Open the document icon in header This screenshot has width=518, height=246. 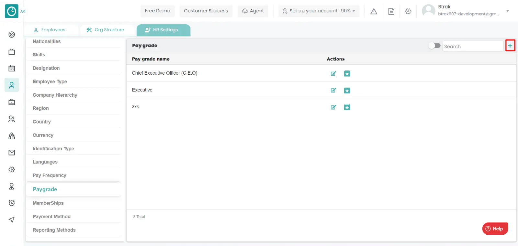[x=391, y=11]
